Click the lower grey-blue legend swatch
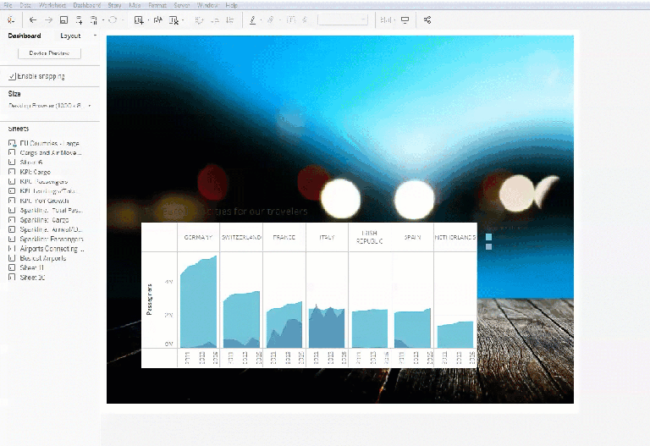This screenshot has height=446, width=650. [x=488, y=246]
